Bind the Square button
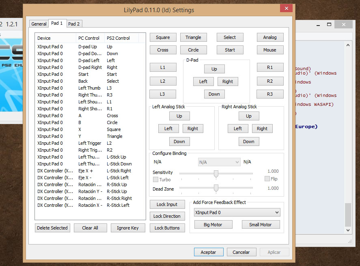This screenshot has width=360, height=266. point(163,37)
